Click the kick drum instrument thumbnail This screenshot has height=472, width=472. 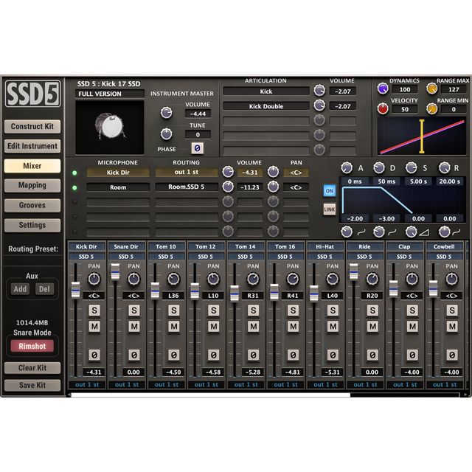tap(110, 128)
